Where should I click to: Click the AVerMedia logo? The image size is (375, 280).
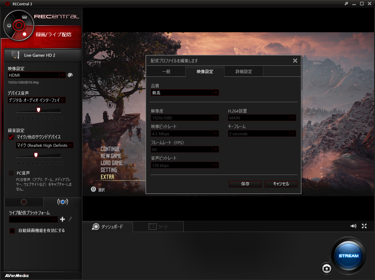(x=17, y=276)
